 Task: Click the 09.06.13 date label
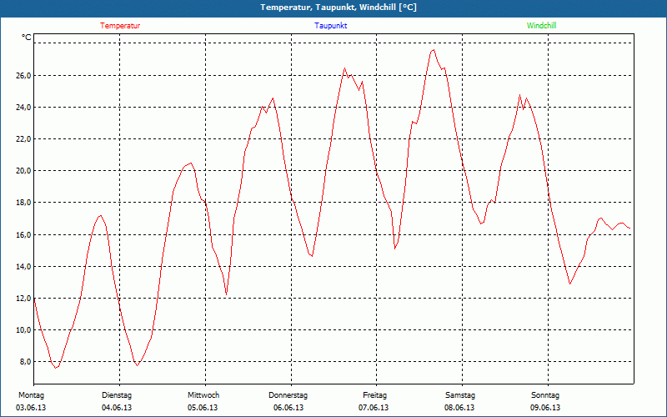pyautogui.click(x=545, y=408)
